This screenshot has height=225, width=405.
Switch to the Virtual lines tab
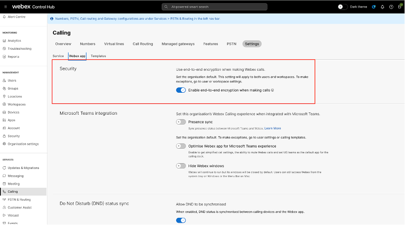click(x=114, y=44)
